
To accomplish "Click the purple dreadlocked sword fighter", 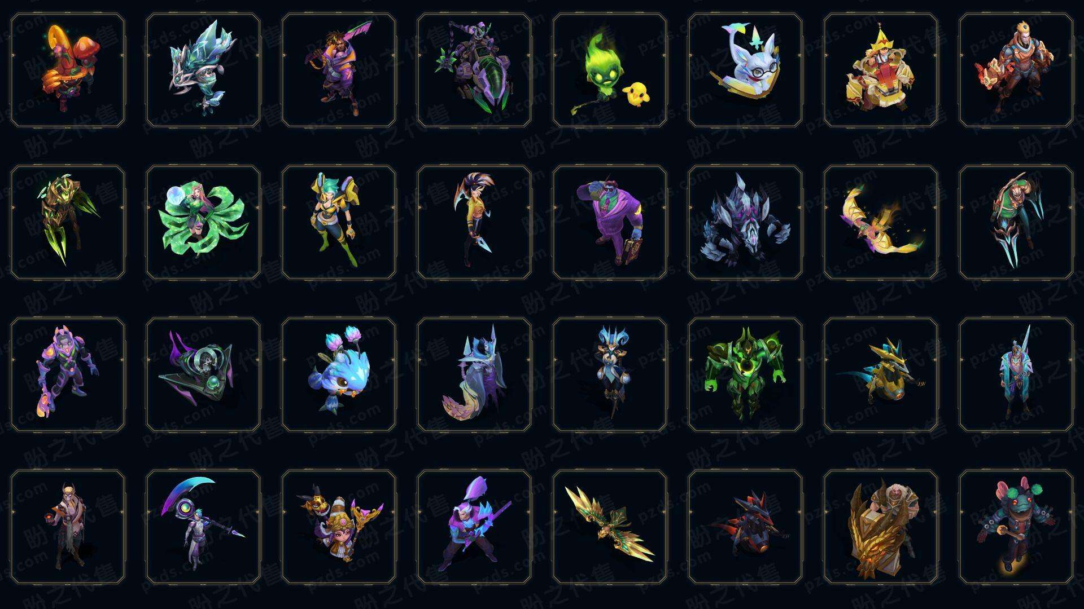I will coord(339,70).
